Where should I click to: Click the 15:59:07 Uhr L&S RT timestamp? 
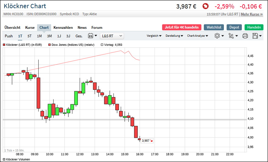[222, 14]
